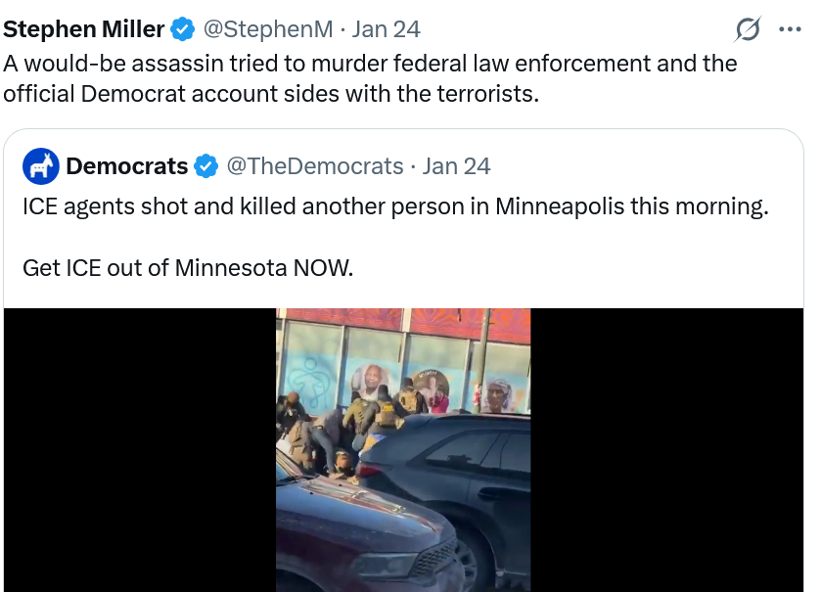
Task: Click the Democrats donkey avatar
Action: click(x=41, y=166)
